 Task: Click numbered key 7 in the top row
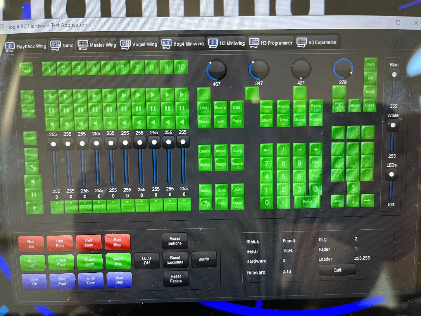tap(137, 68)
